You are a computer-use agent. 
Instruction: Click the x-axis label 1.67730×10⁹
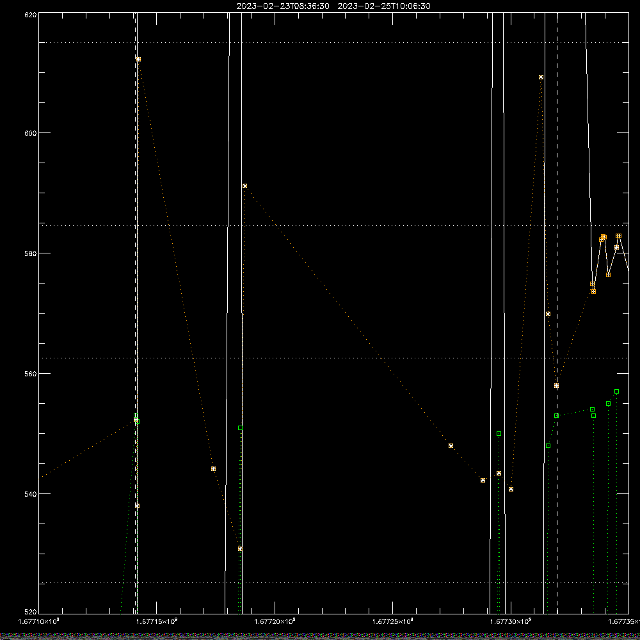tap(511, 621)
